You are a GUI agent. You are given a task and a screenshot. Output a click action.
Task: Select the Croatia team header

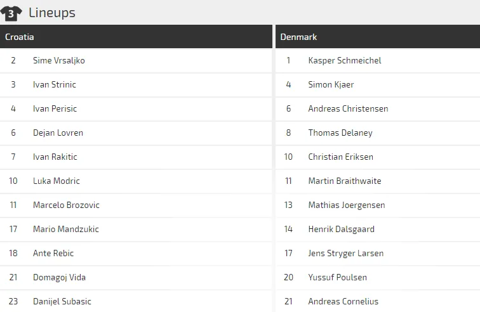point(20,37)
